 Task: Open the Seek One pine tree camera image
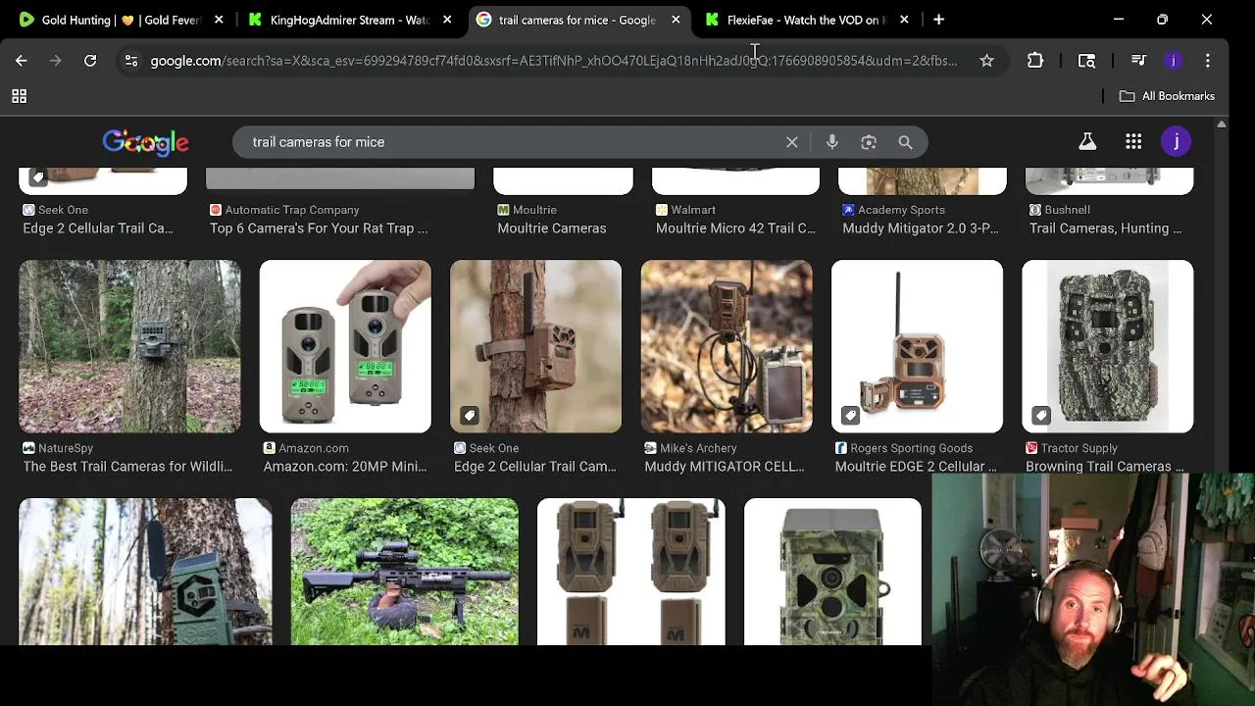coord(535,346)
